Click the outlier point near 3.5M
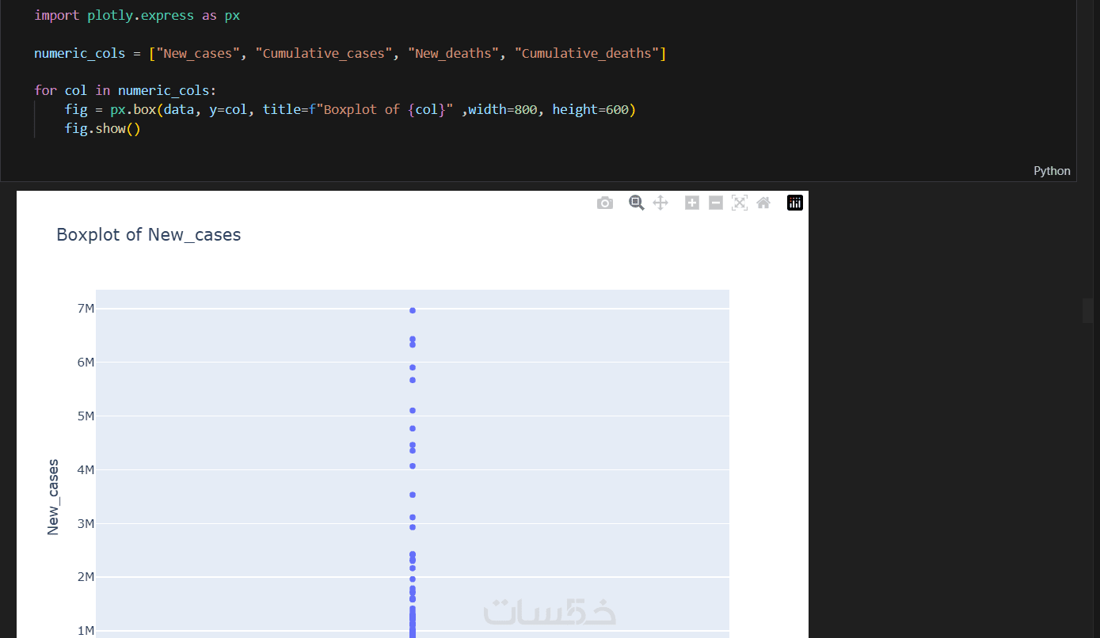Image resolution: width=1100 pixels, height=638 pixels. coord(413,495)
